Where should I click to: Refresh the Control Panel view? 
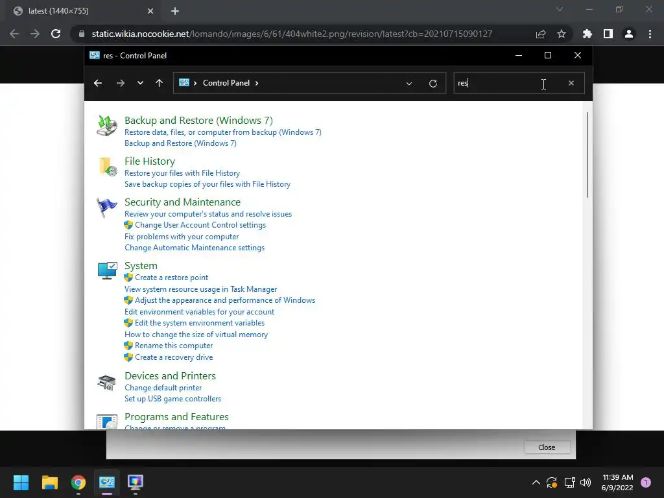[433, 84]
